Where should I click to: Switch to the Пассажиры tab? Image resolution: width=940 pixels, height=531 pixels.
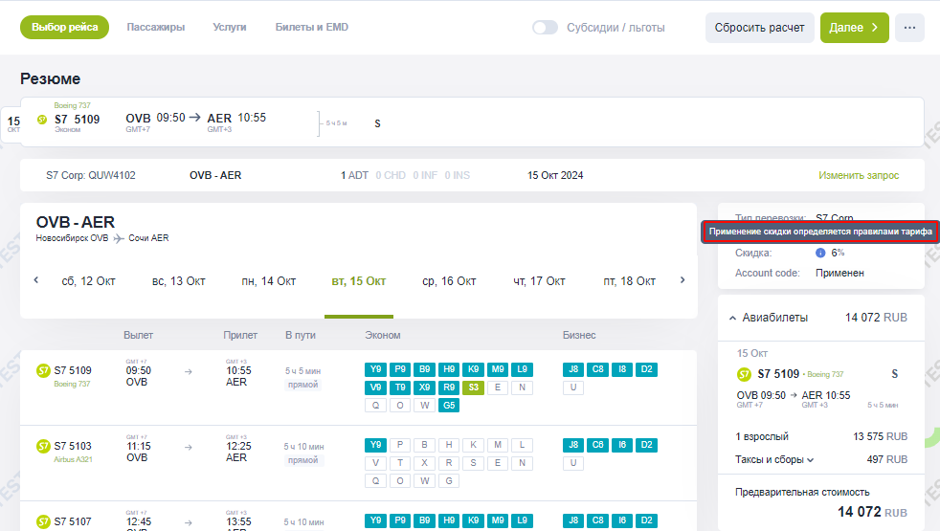(156, 27)
